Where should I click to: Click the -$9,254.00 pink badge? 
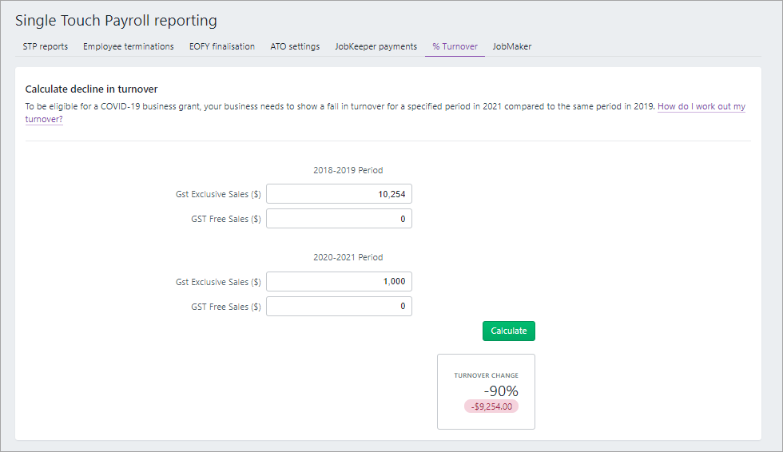pyautogui.click(x=491, y=406)
